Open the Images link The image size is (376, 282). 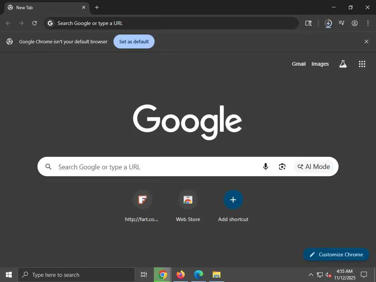click(x=320, y=64)
